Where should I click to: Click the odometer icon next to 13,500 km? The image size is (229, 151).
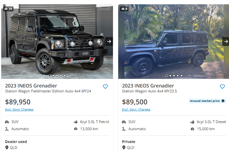(76, 129)
